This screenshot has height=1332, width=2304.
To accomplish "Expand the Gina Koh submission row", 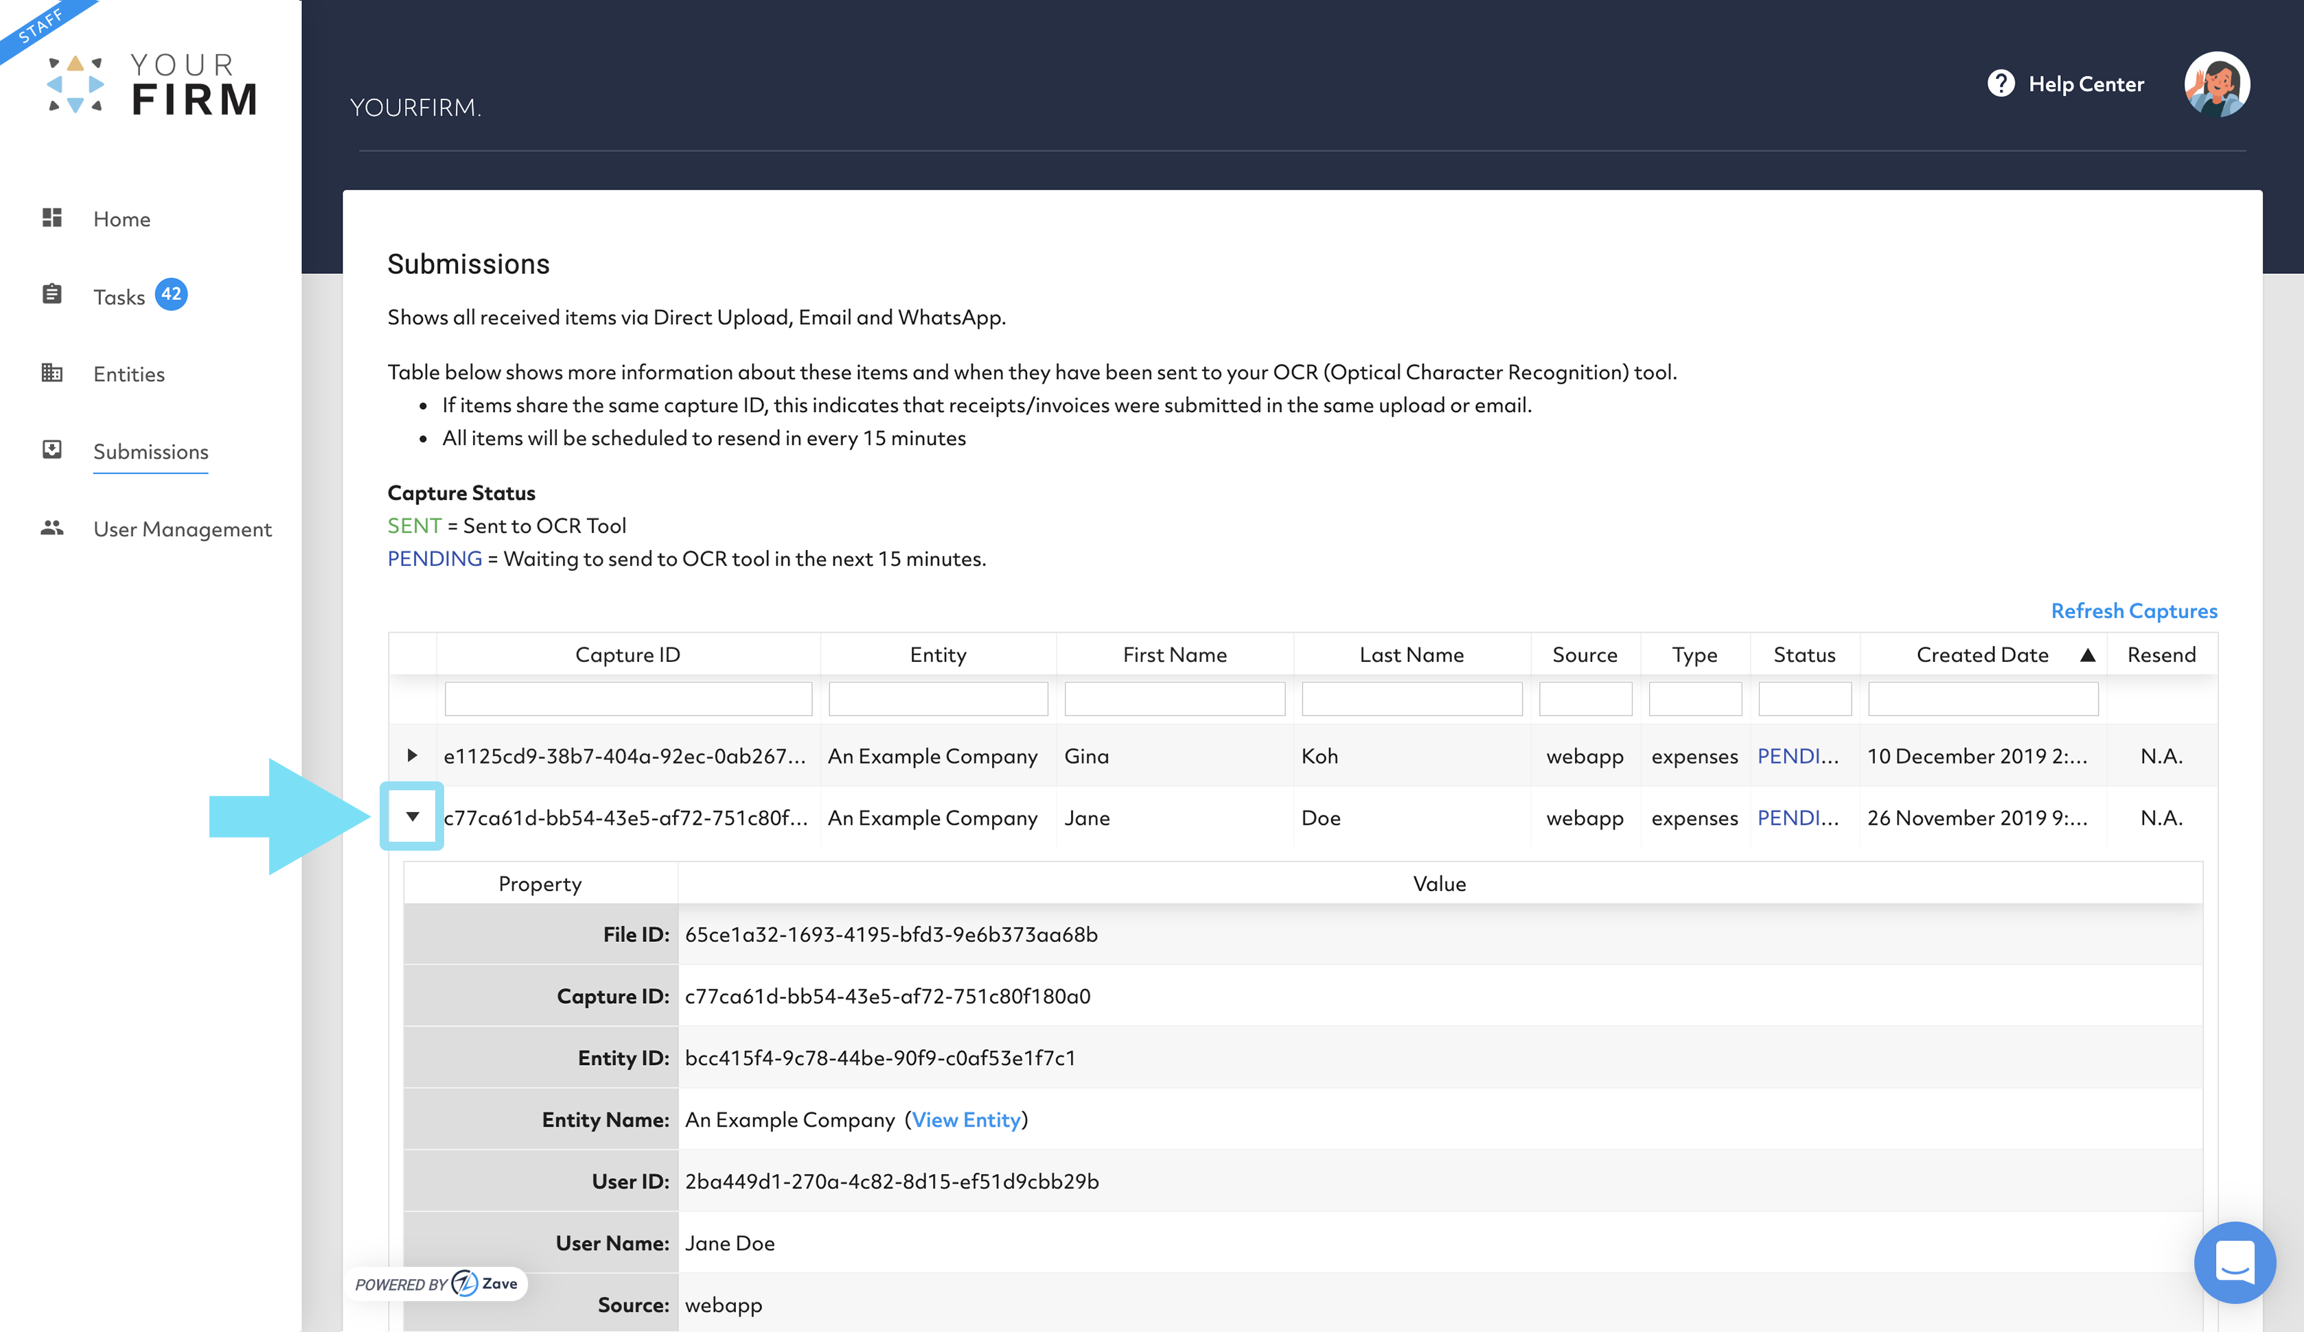I will pos(413,755).
